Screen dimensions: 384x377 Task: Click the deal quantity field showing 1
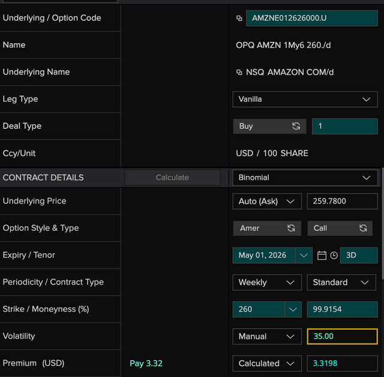[x=345, y=126]
